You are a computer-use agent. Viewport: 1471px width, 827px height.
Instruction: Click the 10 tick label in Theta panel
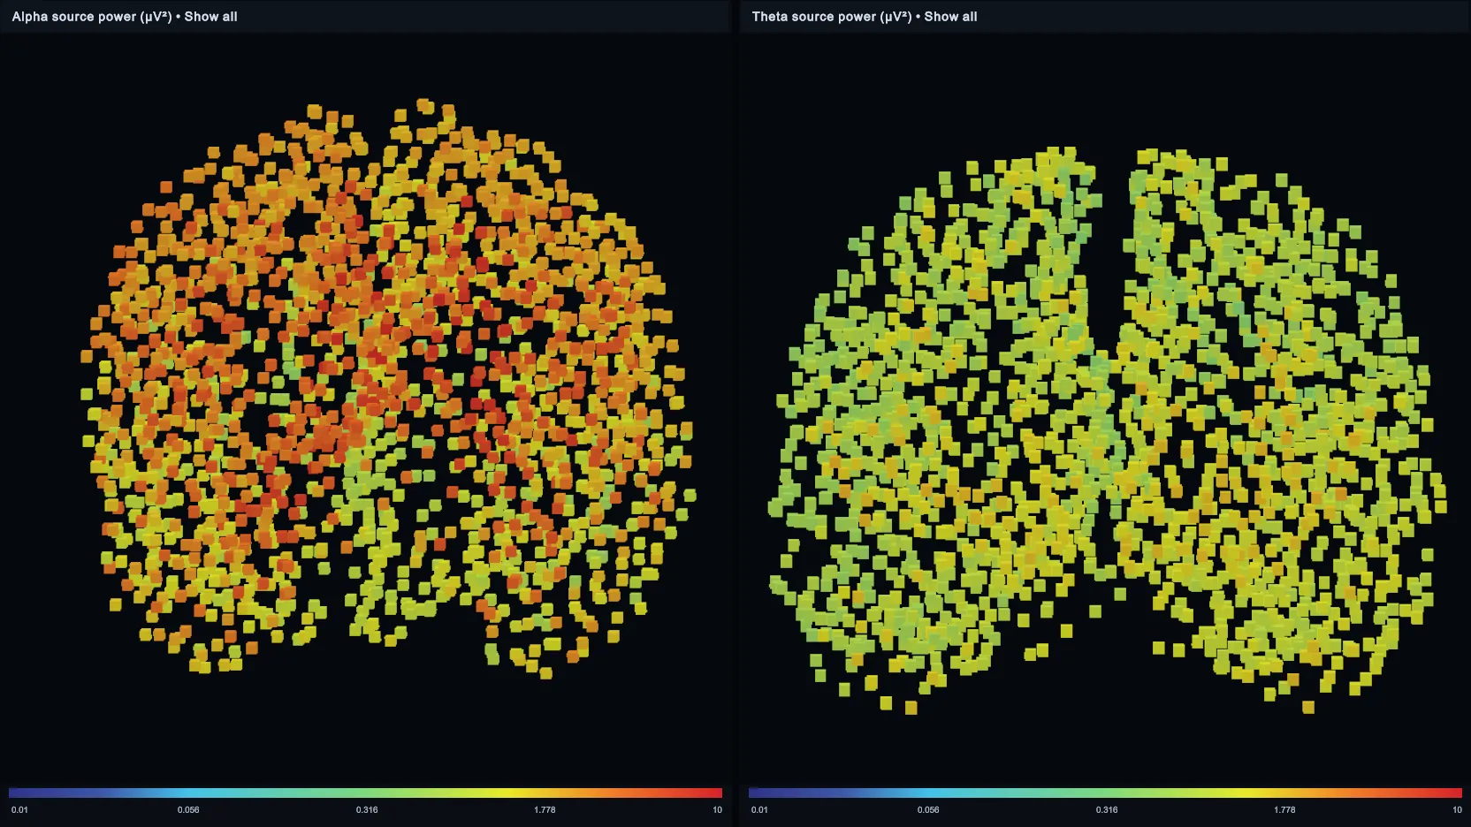tap(1457, 810)
